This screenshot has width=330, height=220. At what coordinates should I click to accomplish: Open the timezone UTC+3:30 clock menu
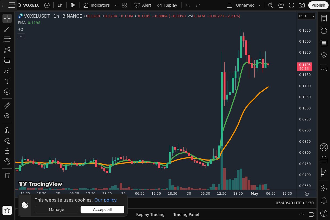click(x=295, y=203)
